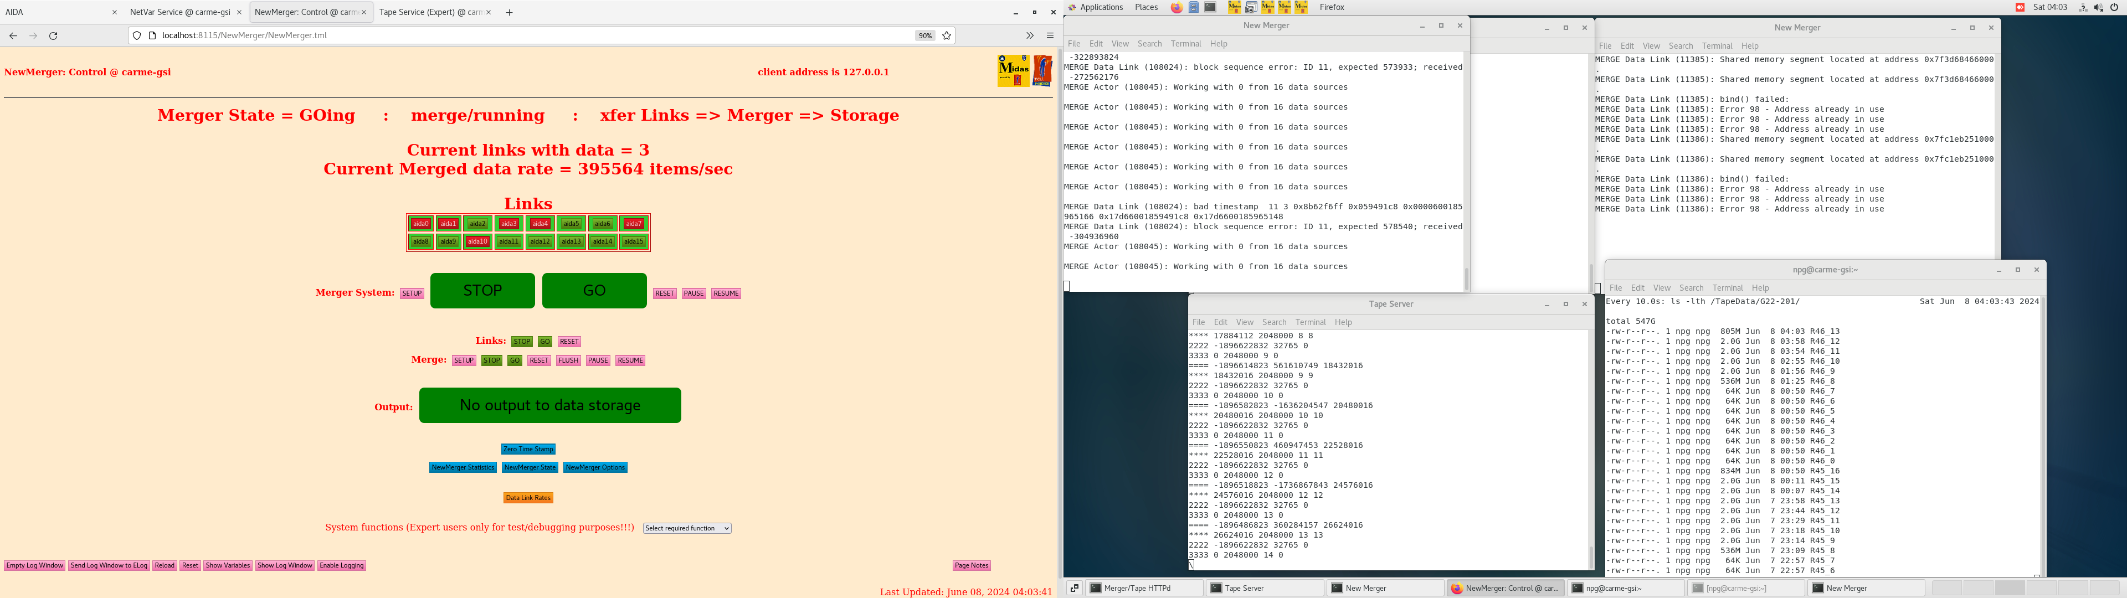Screen dimensions: 2127x598
Task: Open the file manager launcher in top panel
Action: pyautogui.click(x=1194, y=7)
